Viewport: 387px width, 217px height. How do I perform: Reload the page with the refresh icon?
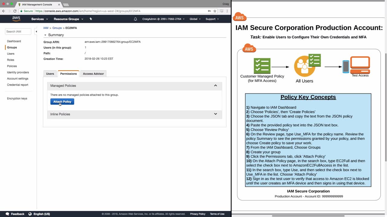click(x=15, y=11)
